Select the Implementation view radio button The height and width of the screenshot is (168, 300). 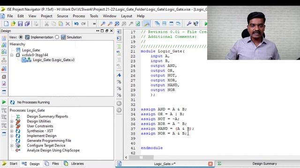21,37
